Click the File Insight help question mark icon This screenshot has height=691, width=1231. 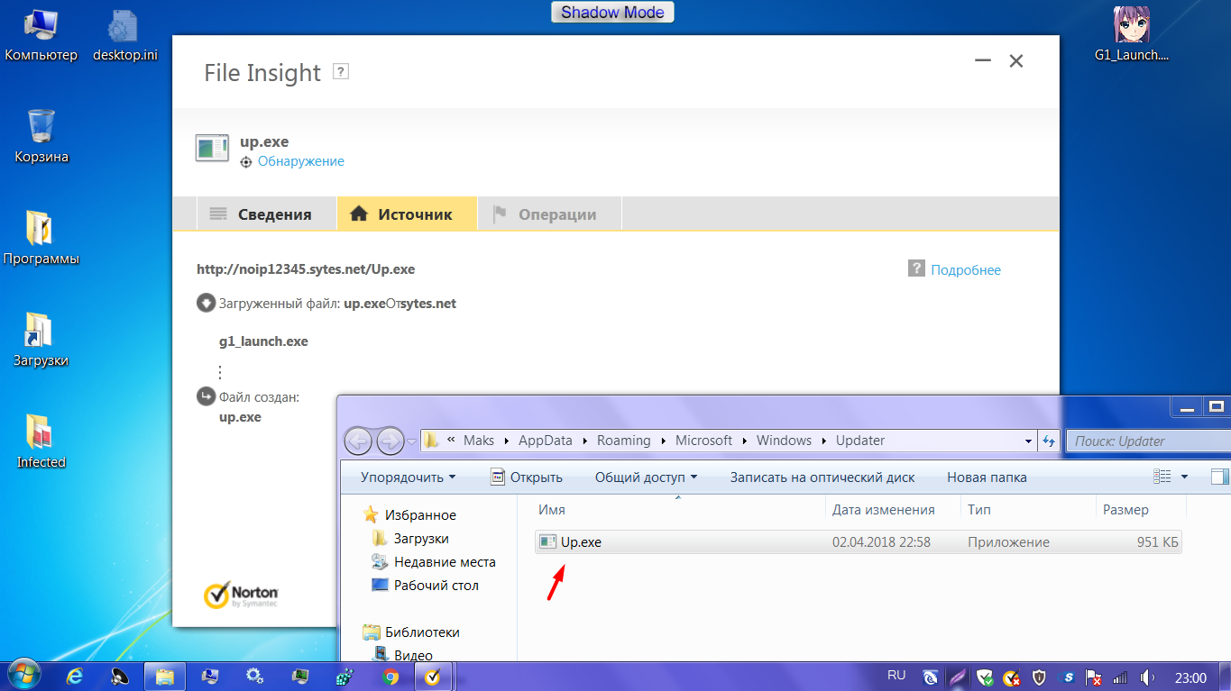click(341, 72)
